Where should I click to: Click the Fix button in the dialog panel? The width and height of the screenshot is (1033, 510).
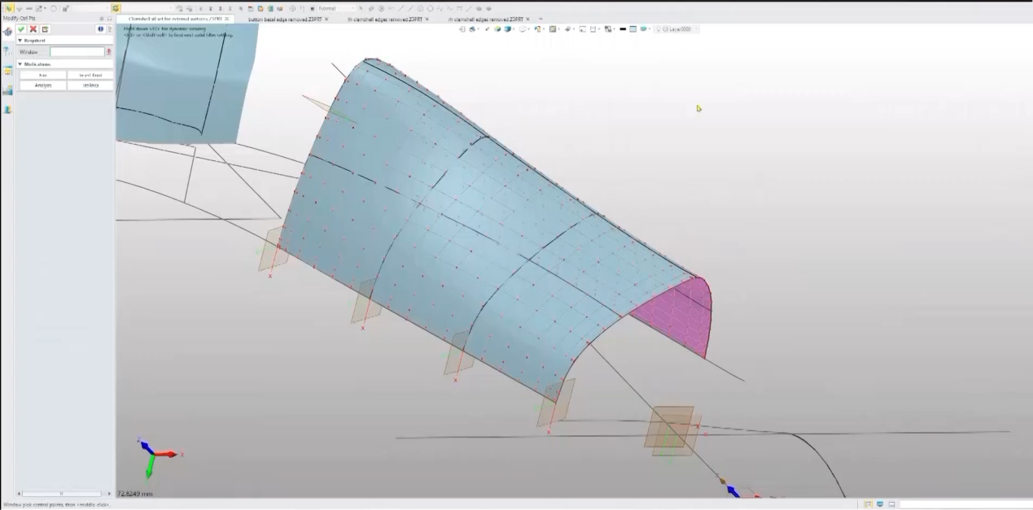42,75
